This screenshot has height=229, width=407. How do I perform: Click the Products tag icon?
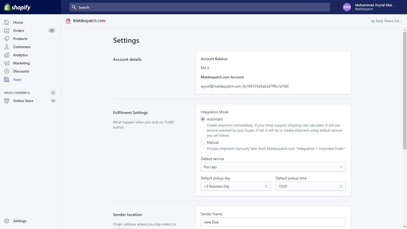(x=7, y=39)
